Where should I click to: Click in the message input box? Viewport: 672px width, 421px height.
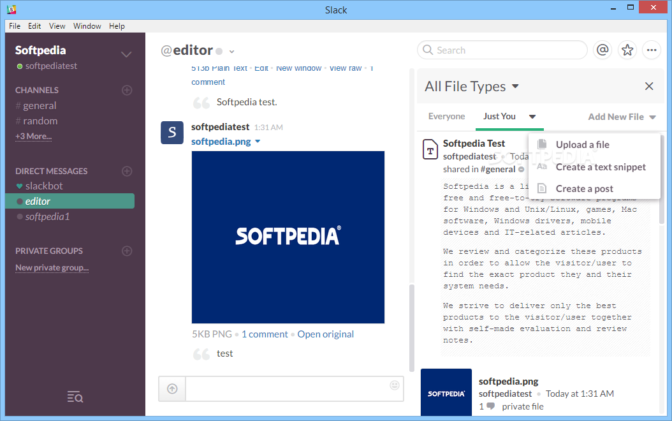point(295,389)
